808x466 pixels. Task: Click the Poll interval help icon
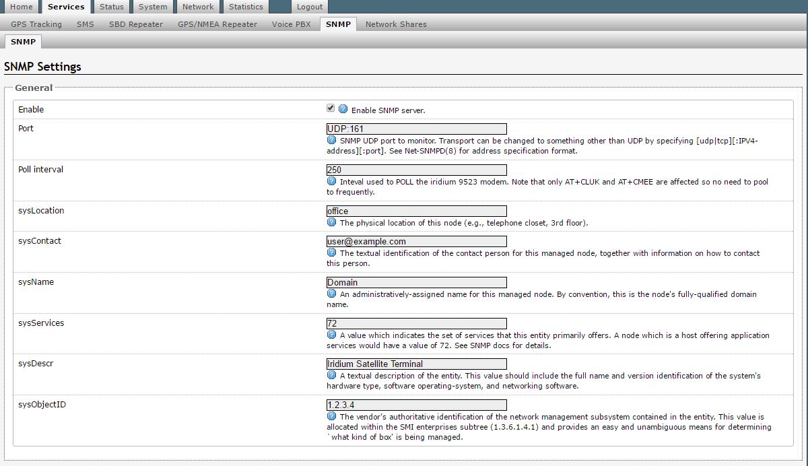point(331,180)
